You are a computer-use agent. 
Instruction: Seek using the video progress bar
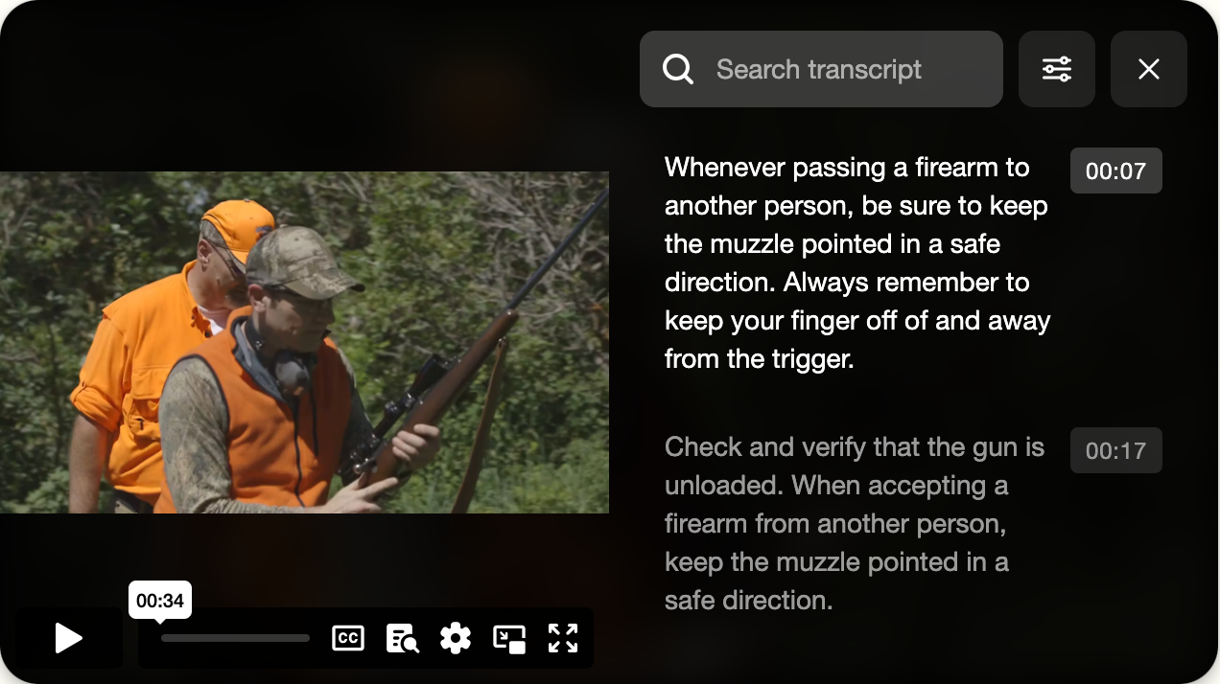(x=235, y=638)
